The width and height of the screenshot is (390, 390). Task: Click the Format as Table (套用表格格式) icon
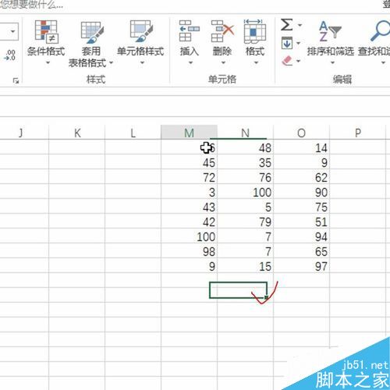point(91,32)
